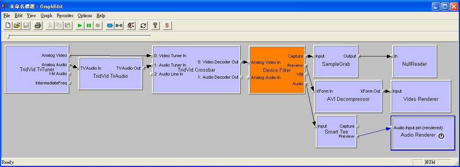The width and height of the screenshot is (460, 167).
Task: Click the Analog Video In pin
Action: point(248,62)
